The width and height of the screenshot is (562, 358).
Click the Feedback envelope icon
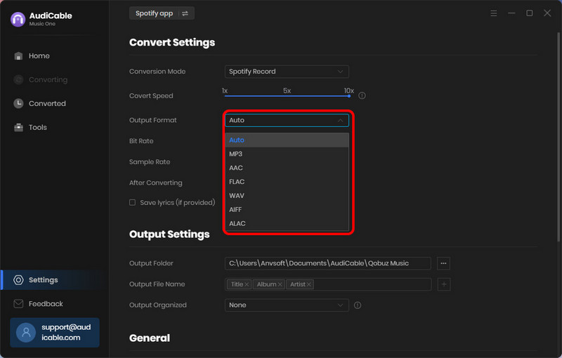pyautogui.click(x=18, y=303)
